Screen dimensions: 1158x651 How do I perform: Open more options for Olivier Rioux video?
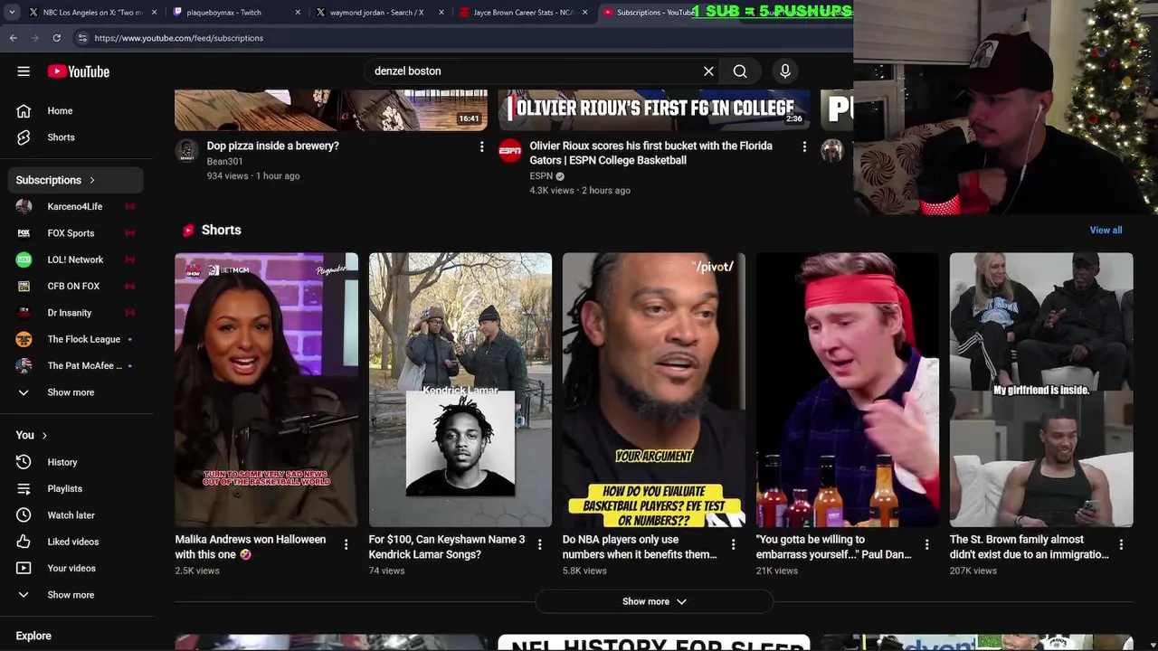pyautogui.click(x=804, y=146)
